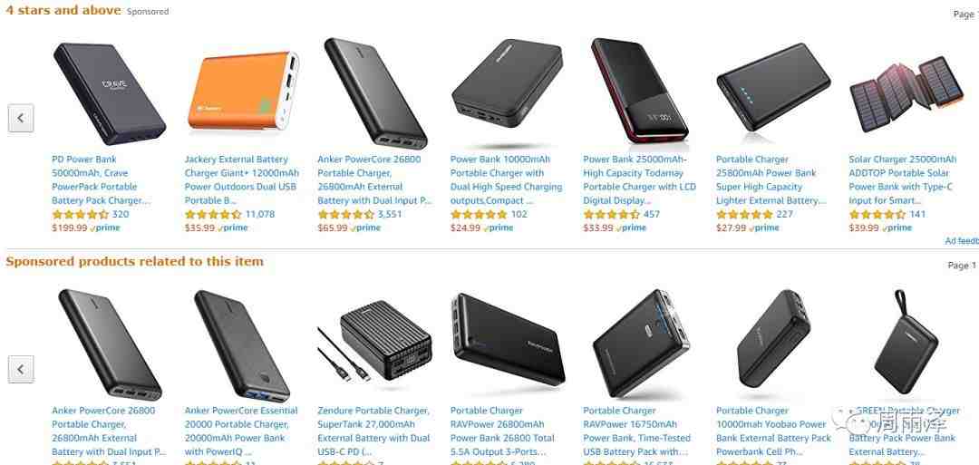Image resolution: width=979 pixels, height=465 pixels.
Task: View the 11,078 reviews for Jackery charger
Action: 260,214
